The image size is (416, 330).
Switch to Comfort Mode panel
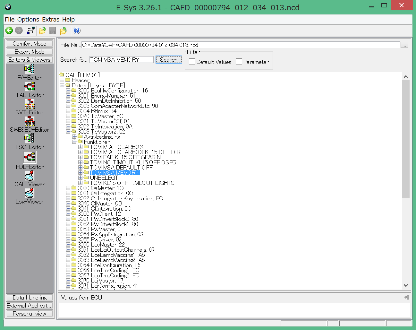[x=30, y=43]
